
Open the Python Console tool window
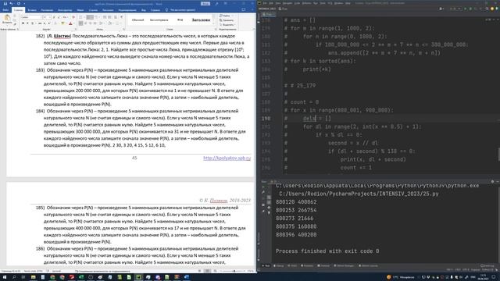click(x=369, y=265)
